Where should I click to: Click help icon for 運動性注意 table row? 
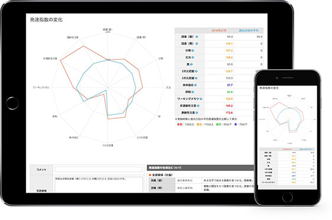(x=196, y=113)
